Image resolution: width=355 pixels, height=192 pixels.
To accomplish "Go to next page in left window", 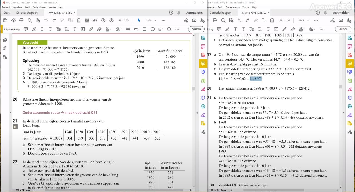I will click(x=111, y=20).
